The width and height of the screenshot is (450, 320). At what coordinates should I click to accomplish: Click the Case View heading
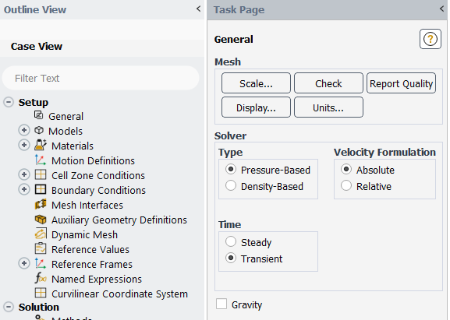pos(37,47)
